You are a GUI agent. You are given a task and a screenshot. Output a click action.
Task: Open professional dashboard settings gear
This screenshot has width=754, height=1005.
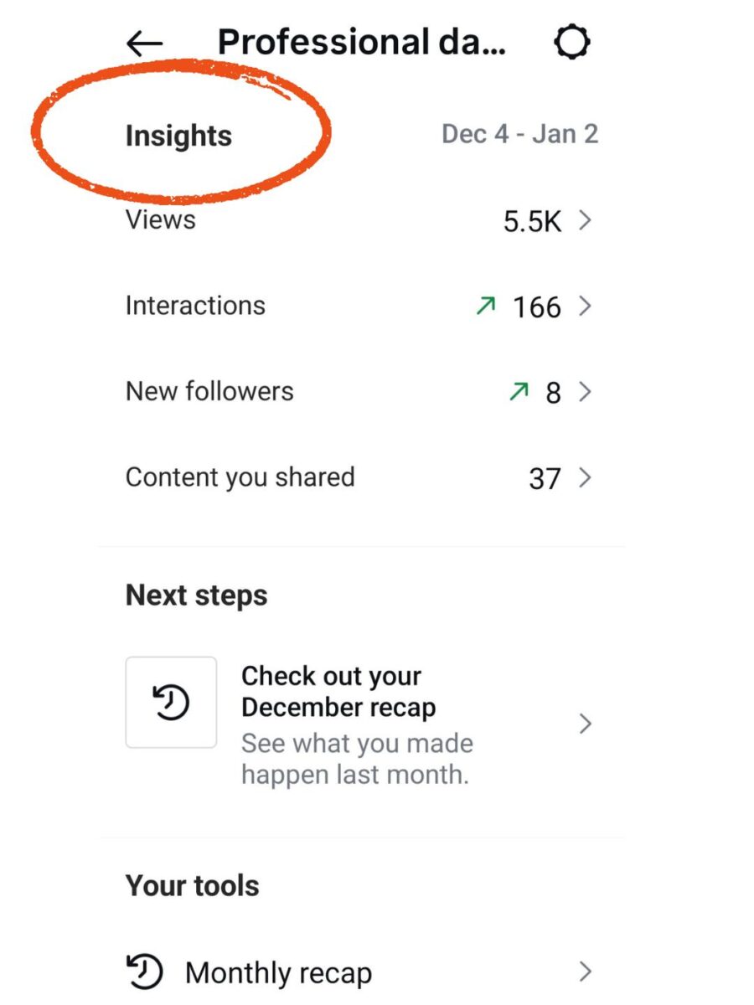tap(572, 40)
